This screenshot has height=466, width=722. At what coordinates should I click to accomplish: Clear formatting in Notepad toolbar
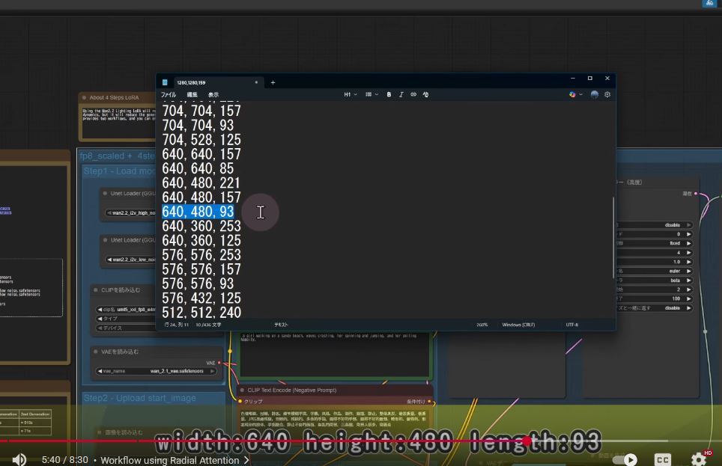(x=425, y=95)
